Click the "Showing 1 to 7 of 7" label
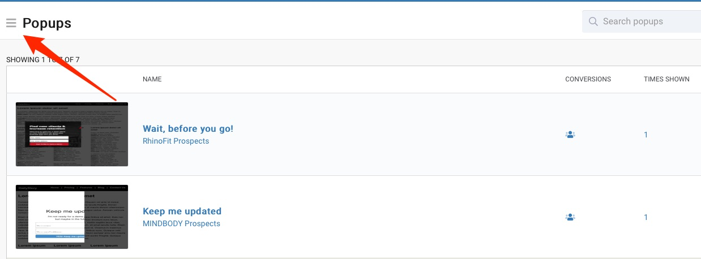 pyautogui.click(x=43, y=59)
